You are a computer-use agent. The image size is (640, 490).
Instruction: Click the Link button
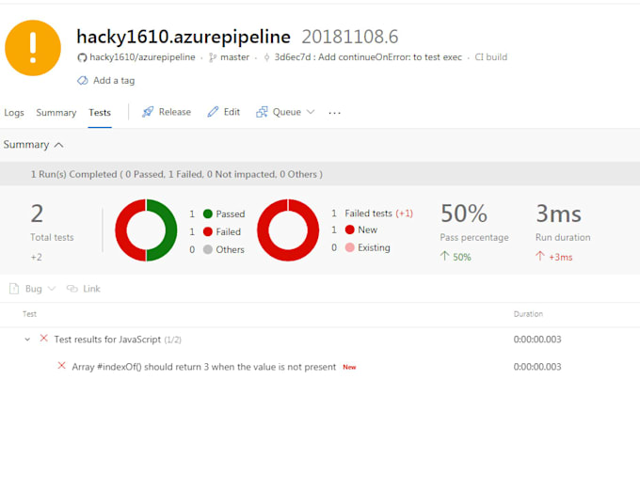tap(83, 289)
